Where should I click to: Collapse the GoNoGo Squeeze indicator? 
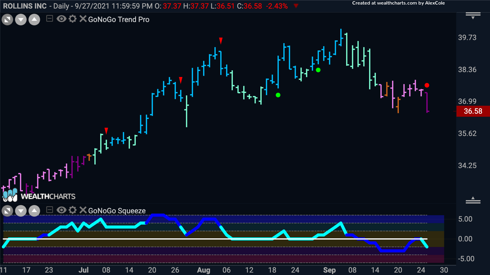(x=50, y=210)
